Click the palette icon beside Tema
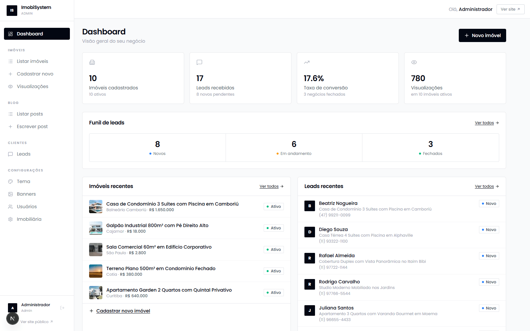The width and height of the screenshot is (530, 331). [x=11, y=181]
